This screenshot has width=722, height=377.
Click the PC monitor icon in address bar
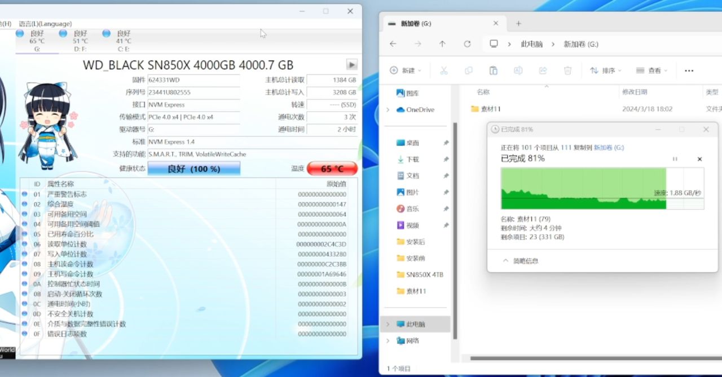coord(494,44)
